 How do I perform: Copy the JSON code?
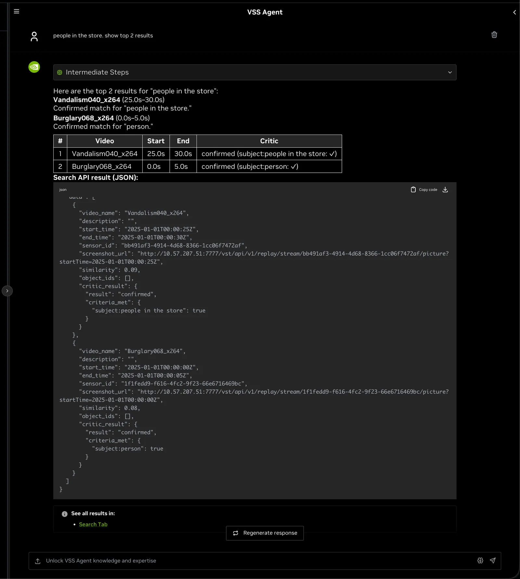click(x=424, y=190)
